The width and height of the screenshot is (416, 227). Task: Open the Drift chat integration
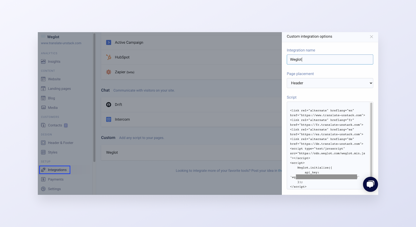[x=191, y=105]
